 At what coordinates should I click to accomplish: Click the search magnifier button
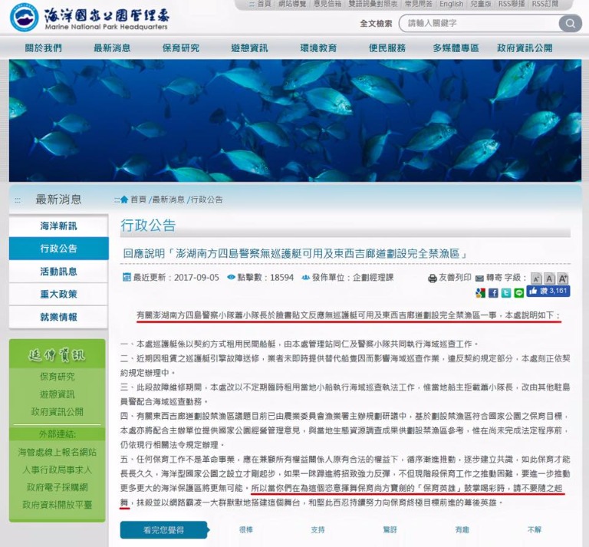pos(569,23)
